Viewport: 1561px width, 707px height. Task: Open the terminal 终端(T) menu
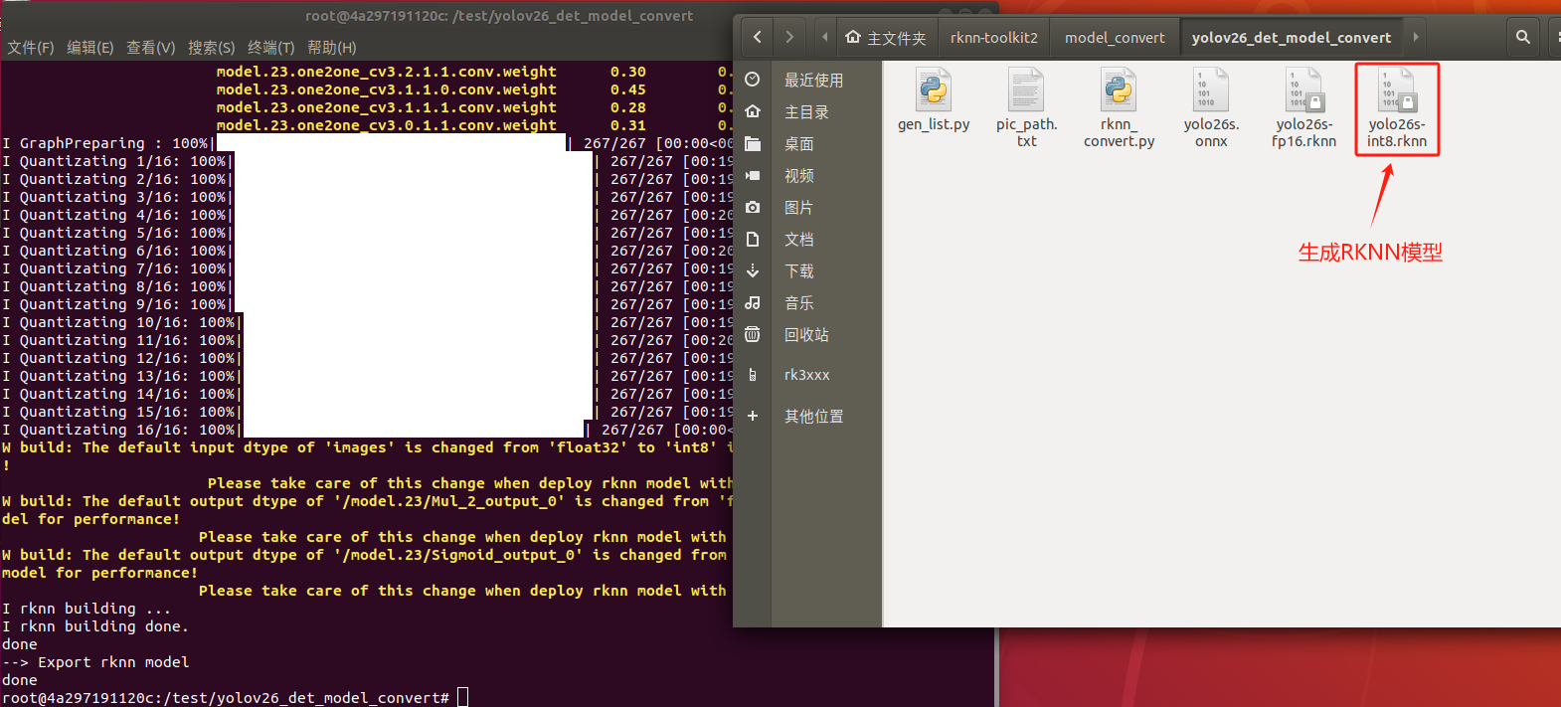pyautogui.click(x=270, y=47)
